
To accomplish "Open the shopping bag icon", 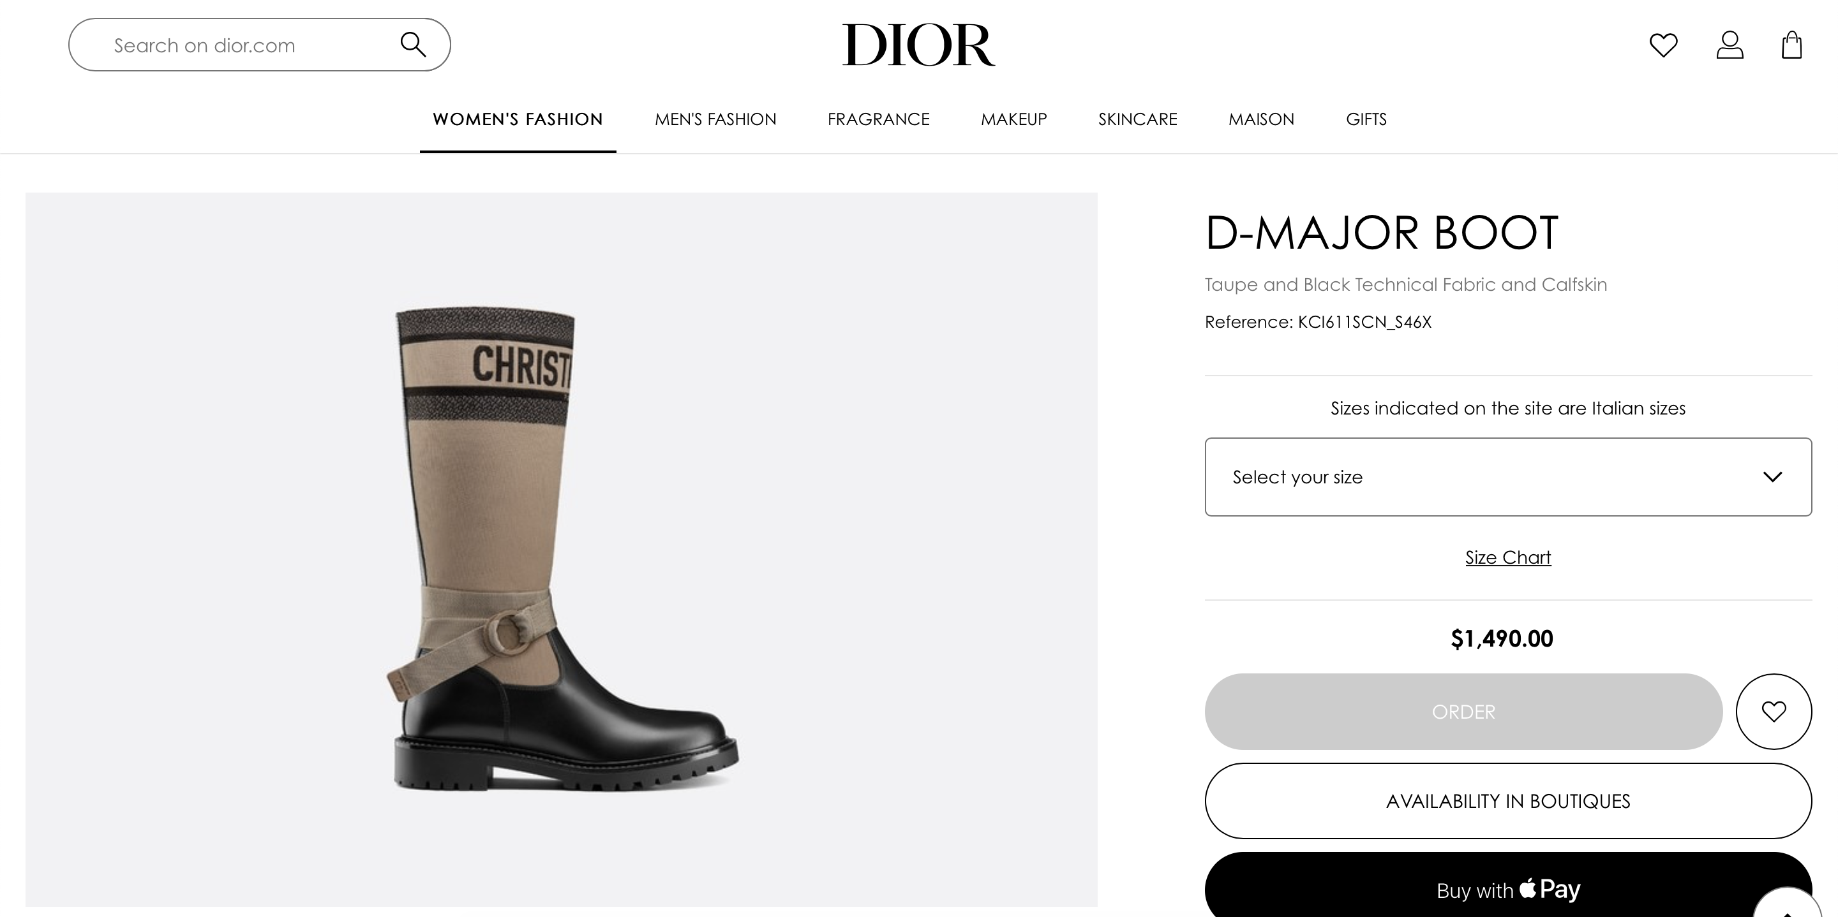I will 1791,45.
